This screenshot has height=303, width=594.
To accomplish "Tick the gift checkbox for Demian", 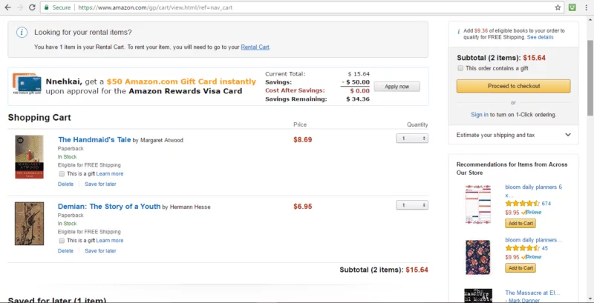I will pyautogui.click(x=62, y=241).
